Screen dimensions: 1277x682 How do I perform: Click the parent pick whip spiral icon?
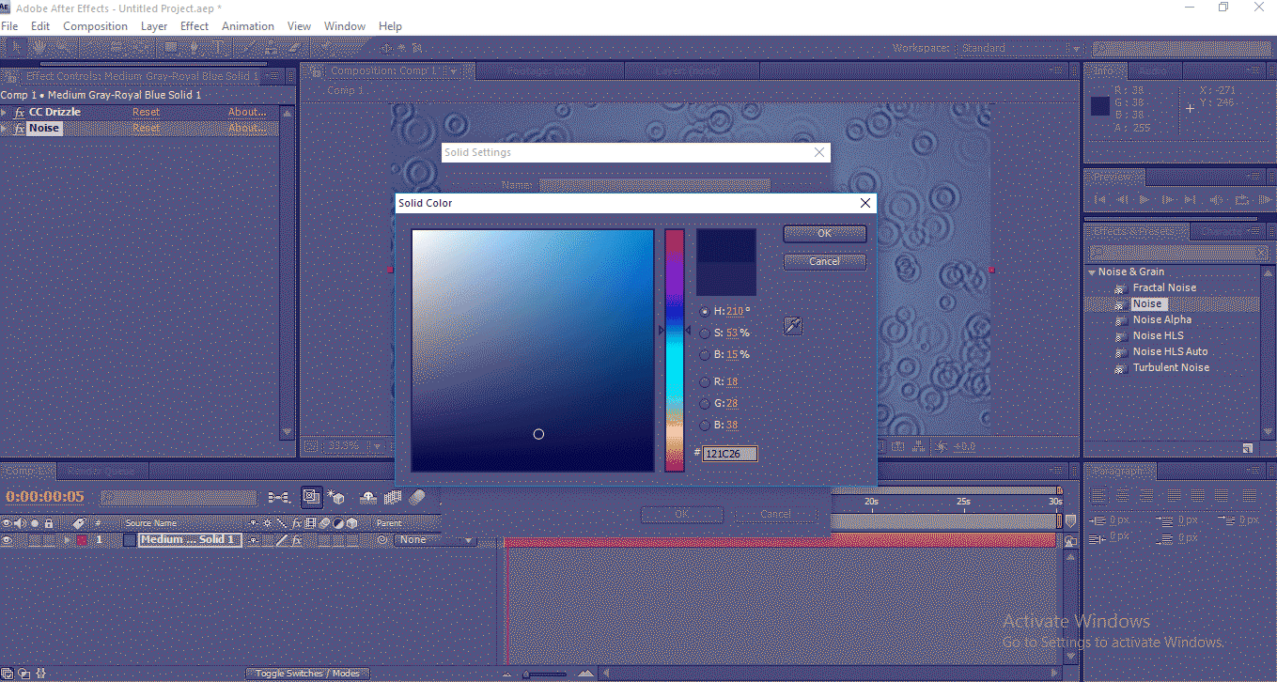point(382,540)
